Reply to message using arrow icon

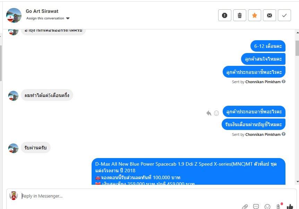pos(209,113)
